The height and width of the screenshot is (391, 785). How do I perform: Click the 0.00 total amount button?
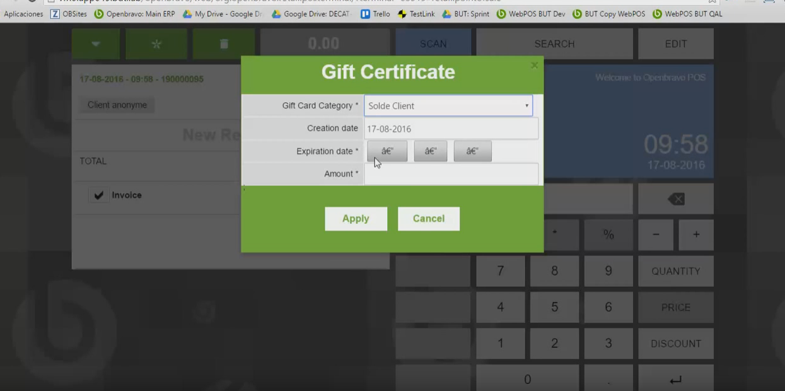tap(324, 44)
